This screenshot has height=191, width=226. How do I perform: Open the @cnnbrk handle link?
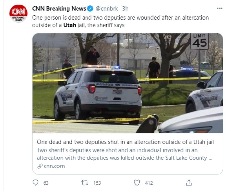[x=106, y=9]
